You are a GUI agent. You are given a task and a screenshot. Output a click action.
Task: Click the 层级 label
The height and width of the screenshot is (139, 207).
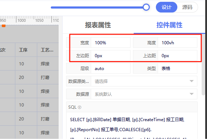[x=85, y=69]
